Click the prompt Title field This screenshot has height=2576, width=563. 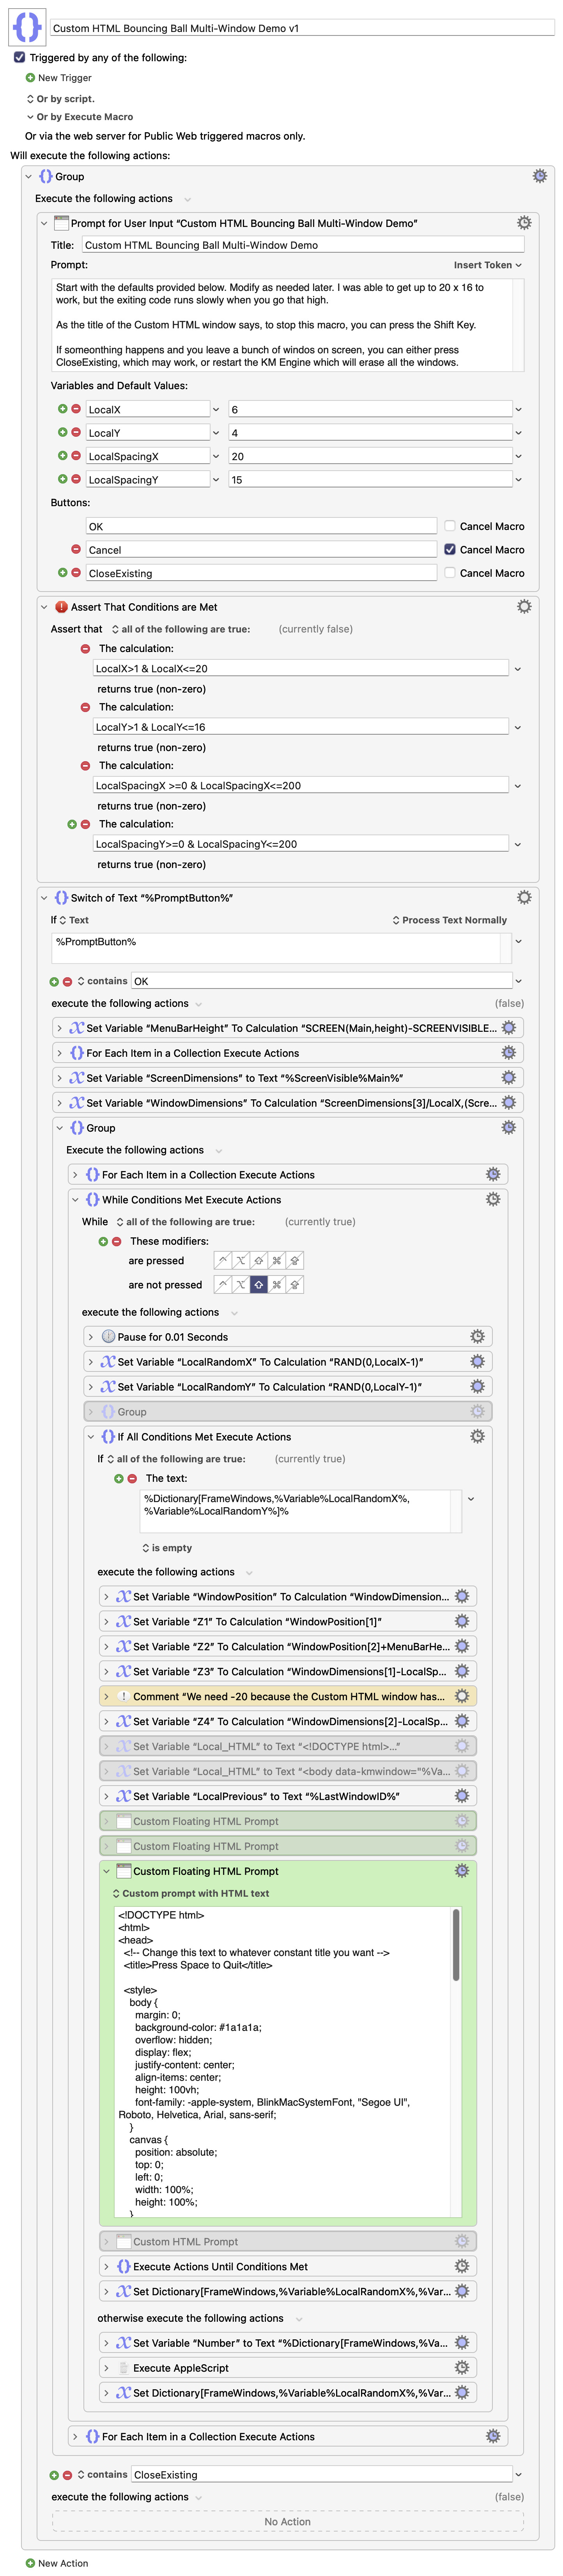click(x=303, y=245)
